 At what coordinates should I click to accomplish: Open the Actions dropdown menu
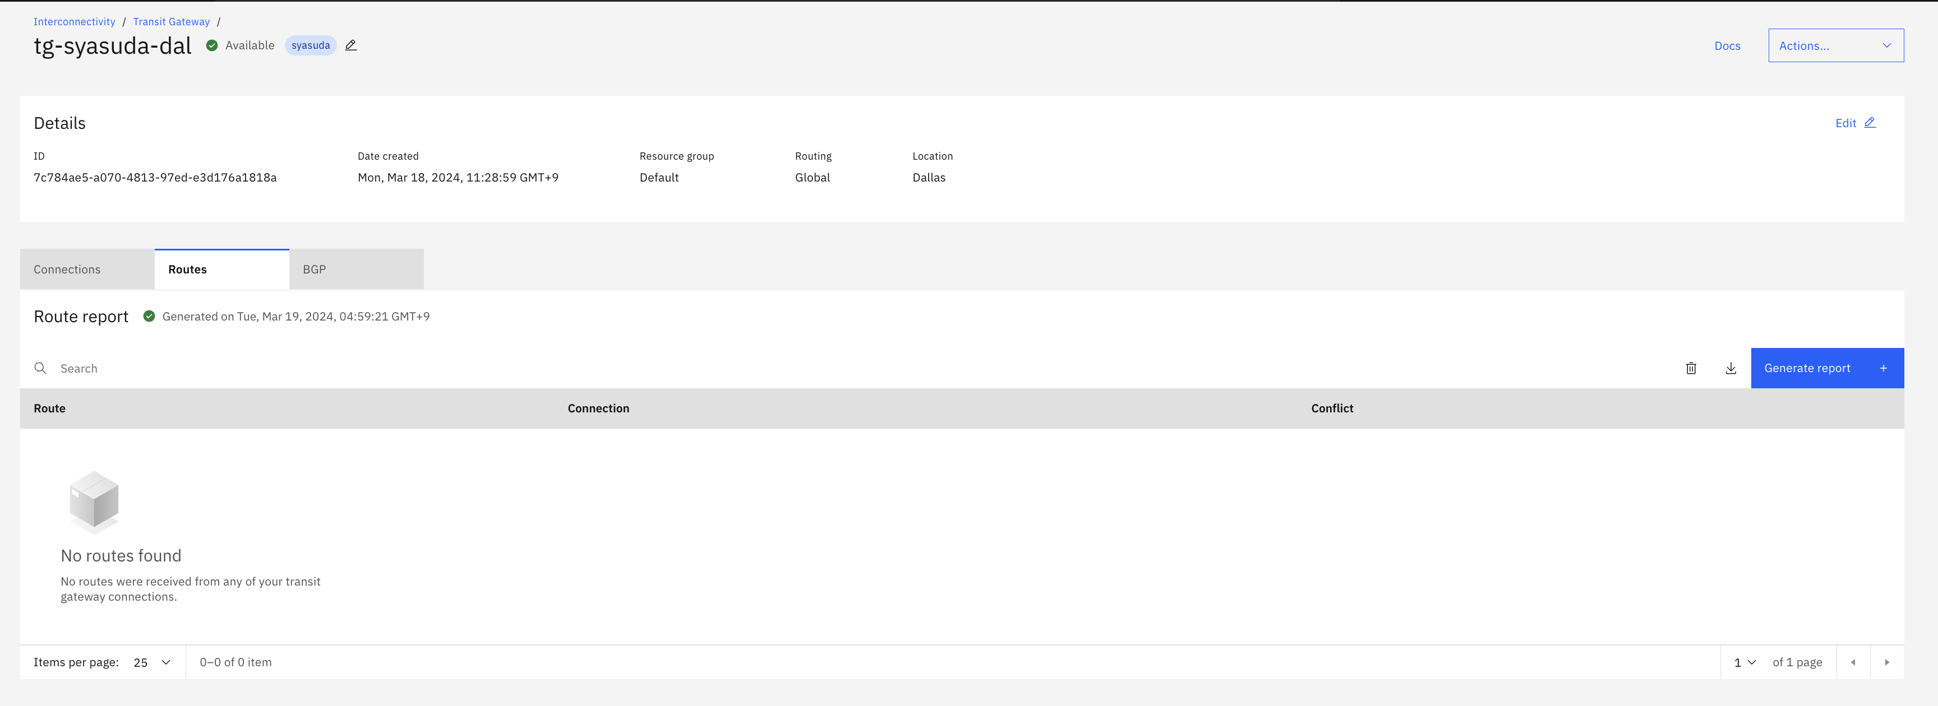click(1835, 46)
